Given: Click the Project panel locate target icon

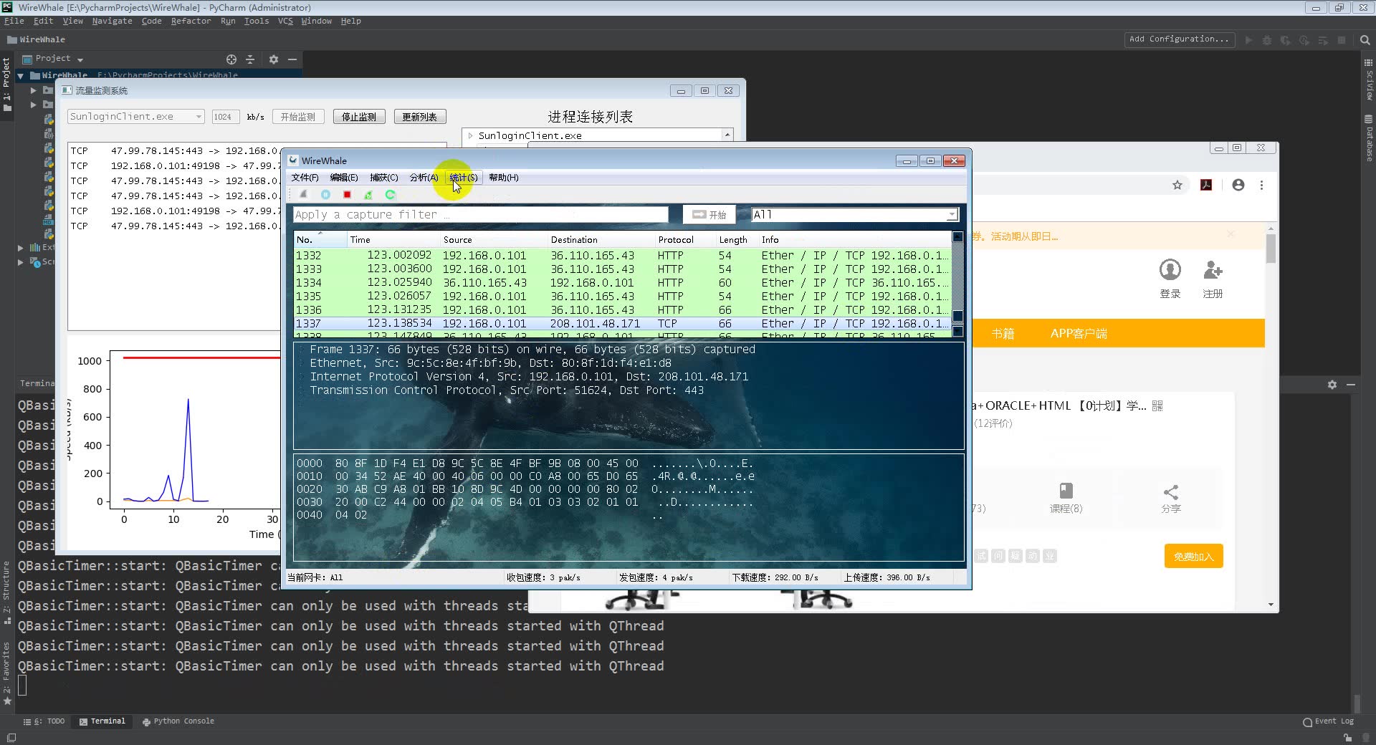Looking at the screenshot, I should pyautogui.click(x=231, y=59).
